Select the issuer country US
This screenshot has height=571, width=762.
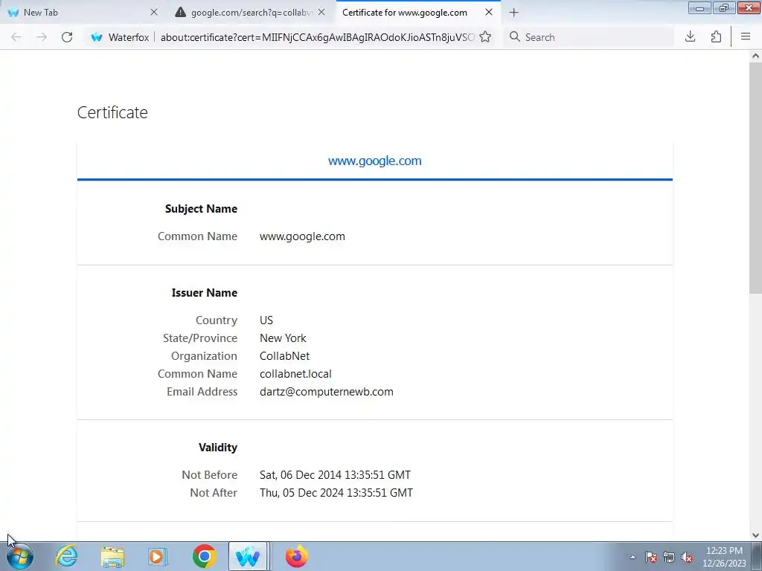(266, 320)
